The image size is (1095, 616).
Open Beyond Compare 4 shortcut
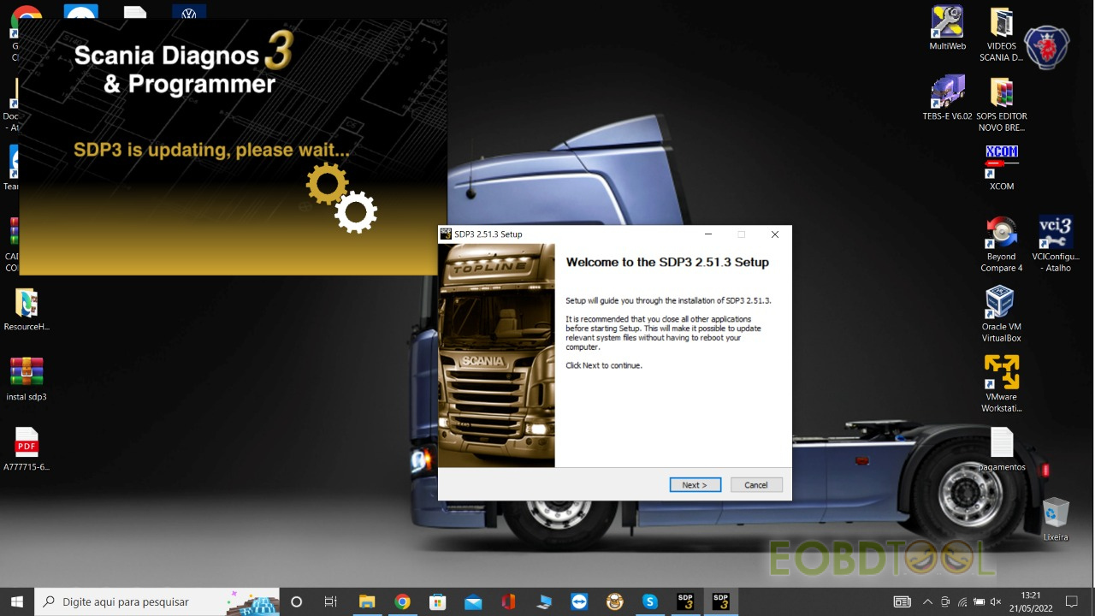[x=1002, y=244]
